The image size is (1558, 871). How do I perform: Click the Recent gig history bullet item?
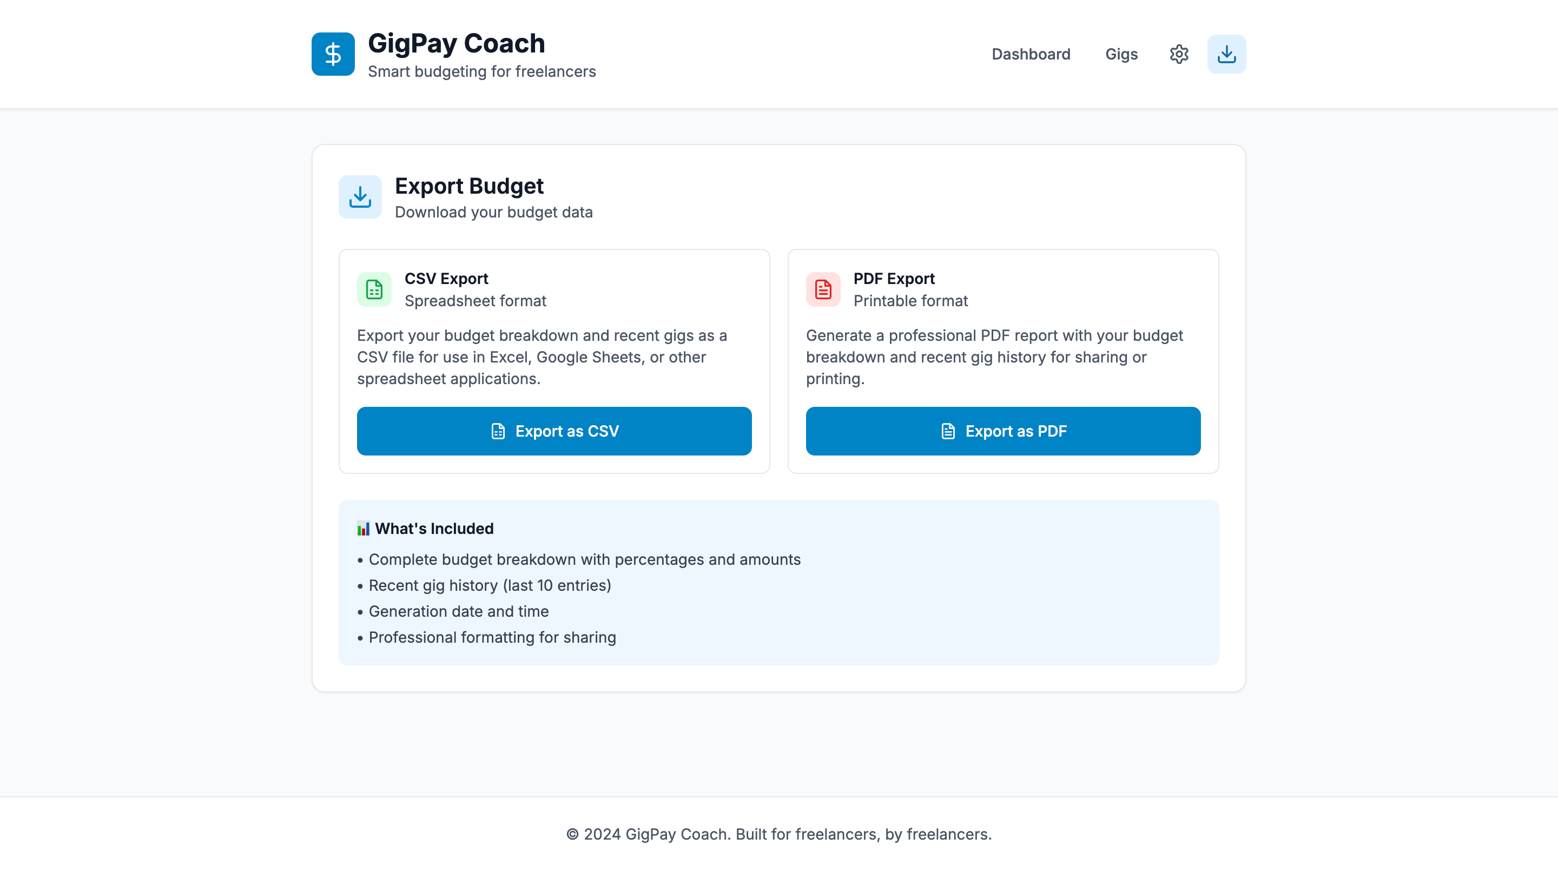490,585
